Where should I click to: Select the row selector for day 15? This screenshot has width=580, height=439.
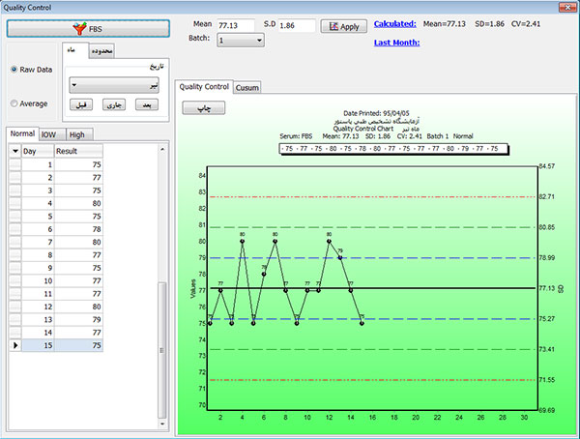[15, 345]
